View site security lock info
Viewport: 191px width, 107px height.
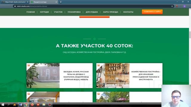15,6
